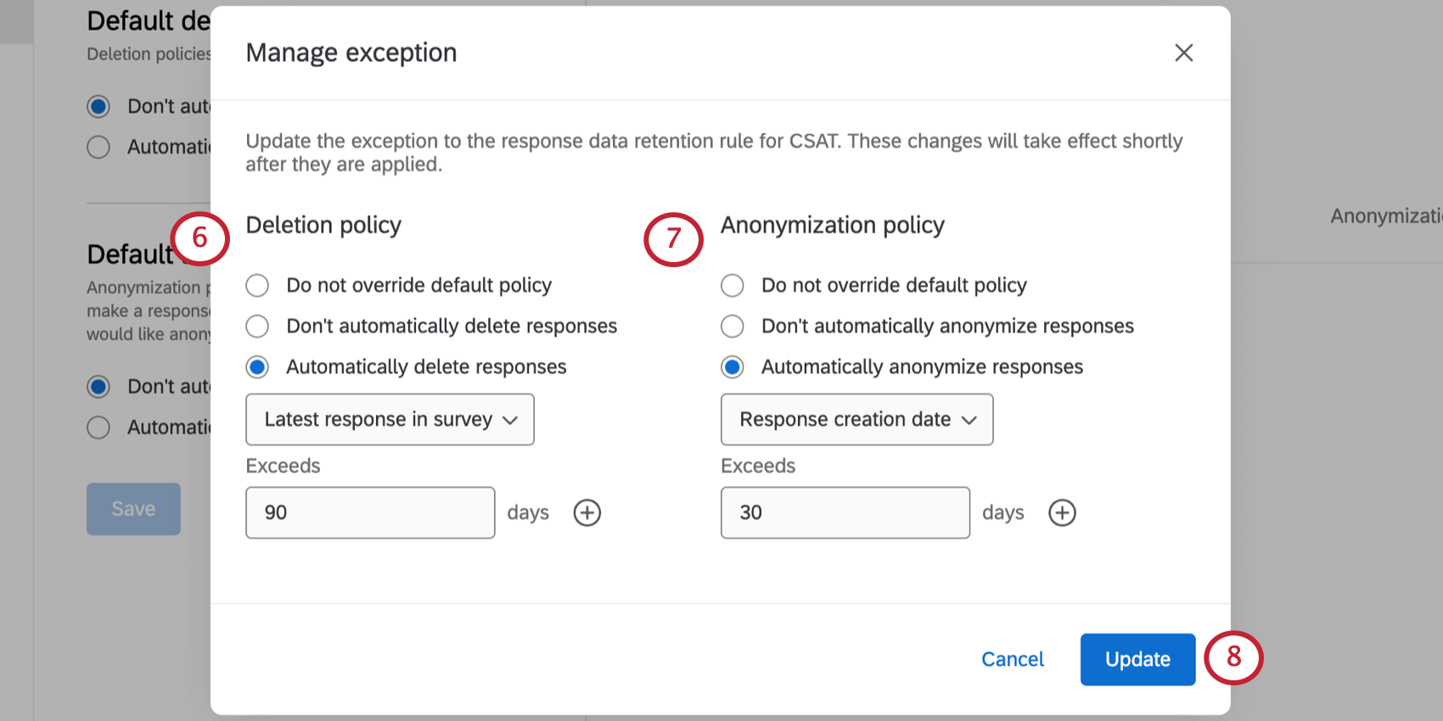The image size is (1443, 721).
Task: Select Do not override default anonymization policy
Action: click(732, 285)
